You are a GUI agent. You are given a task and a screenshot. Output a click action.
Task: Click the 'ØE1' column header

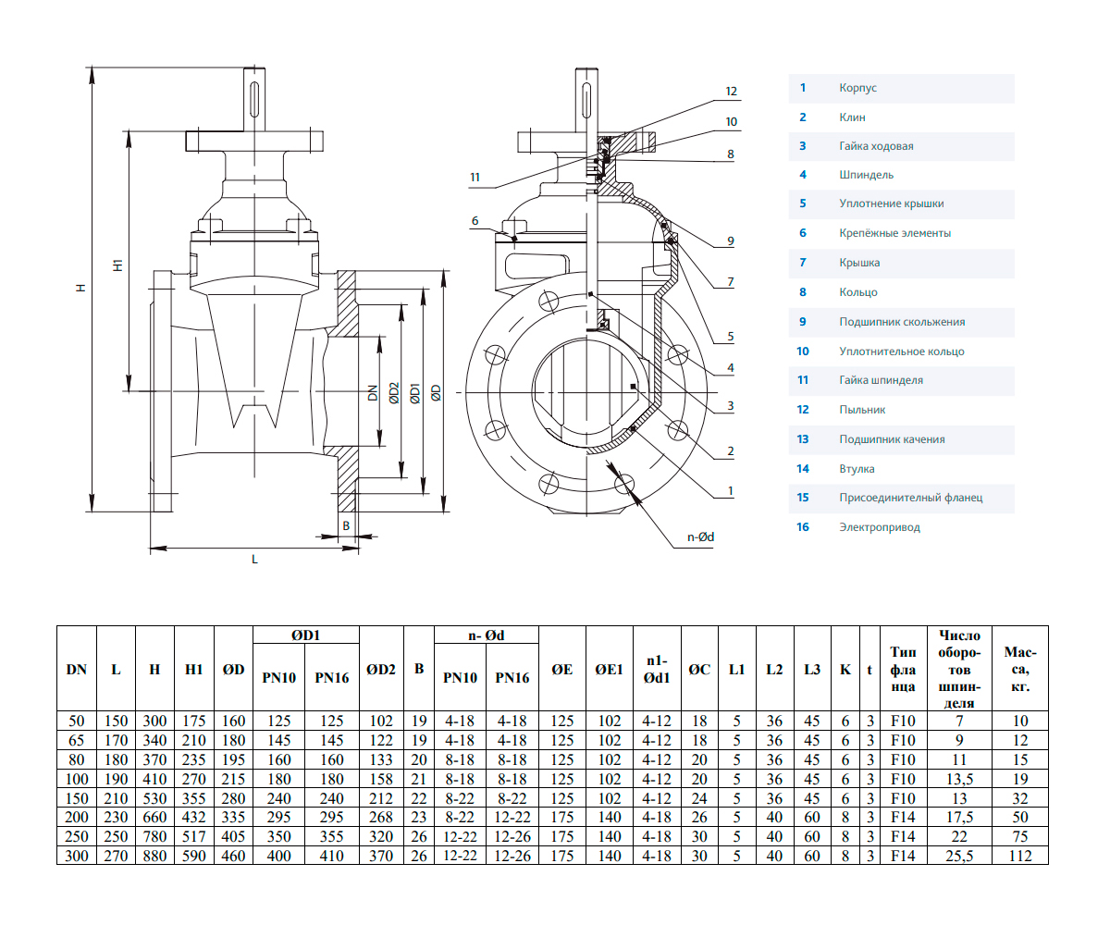pyautogui.click(x=609, y=670)
